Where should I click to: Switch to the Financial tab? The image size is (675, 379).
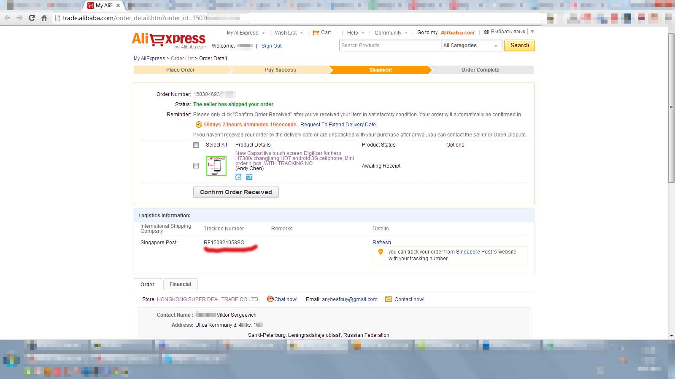pos(181,284)
